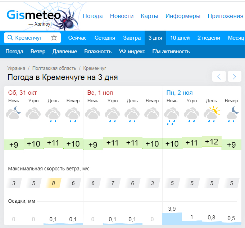245x228 pixels.
Task: Select the Завтра tab
Action: pyautogui.click(x=132, y=38)
